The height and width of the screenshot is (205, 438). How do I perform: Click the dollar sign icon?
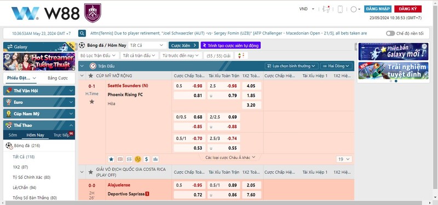146,159
